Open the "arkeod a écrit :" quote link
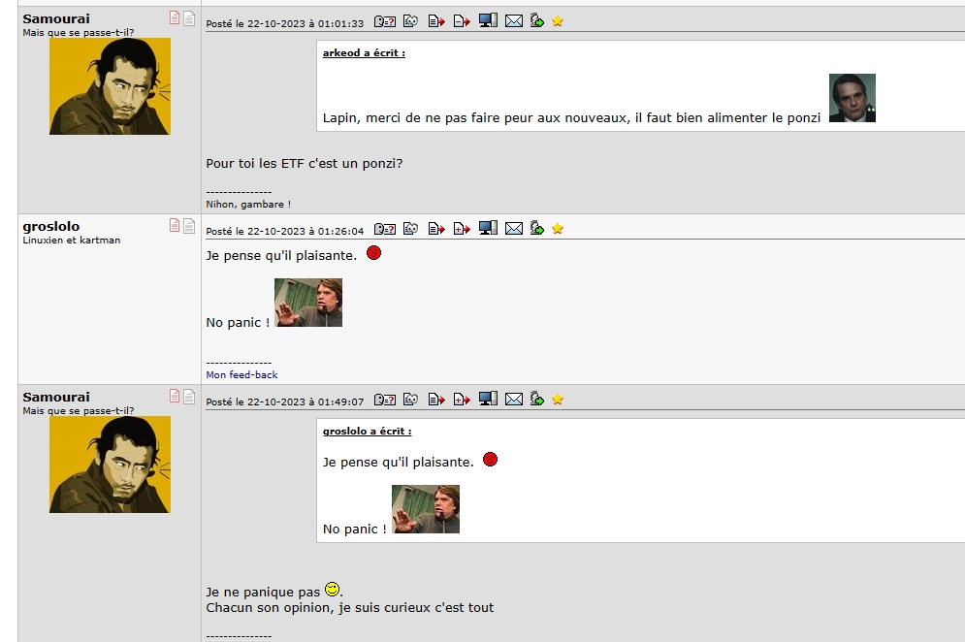Screen dimensions: 965x642 [x=364, y=53]
